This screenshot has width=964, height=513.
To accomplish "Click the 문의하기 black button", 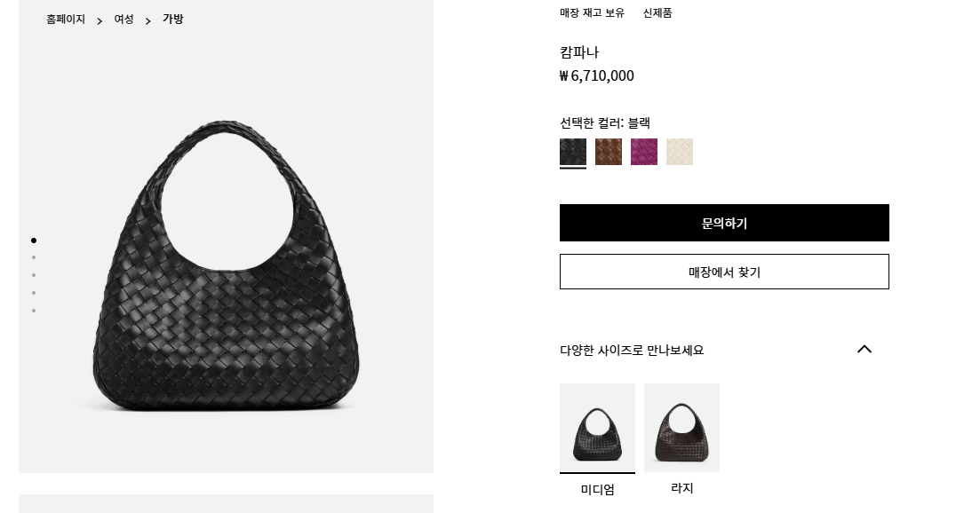I will tap(724, 223).
